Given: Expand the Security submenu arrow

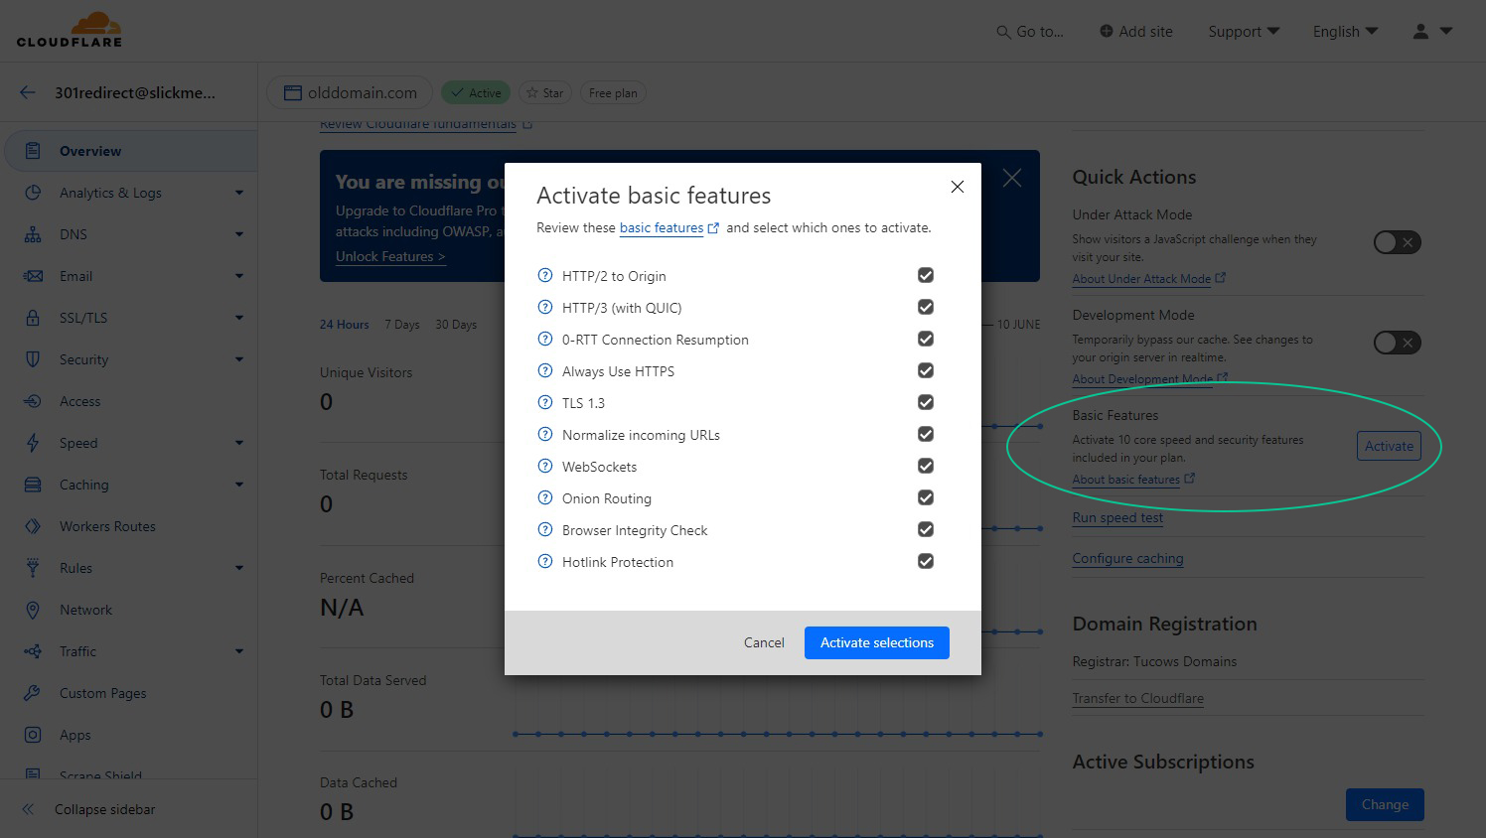Looking at the screenshot, I should coord(239,359).
